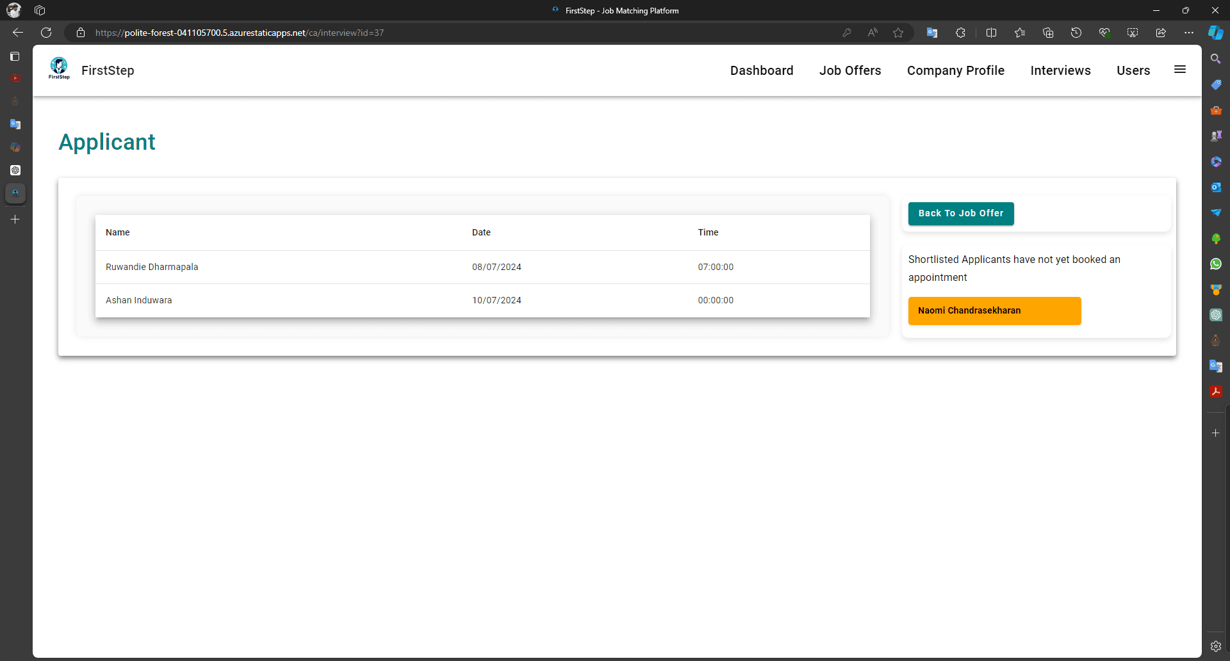Expand browser history panel
The width and height of the screenshot is (1230, 661).
tap(1076, 33)
